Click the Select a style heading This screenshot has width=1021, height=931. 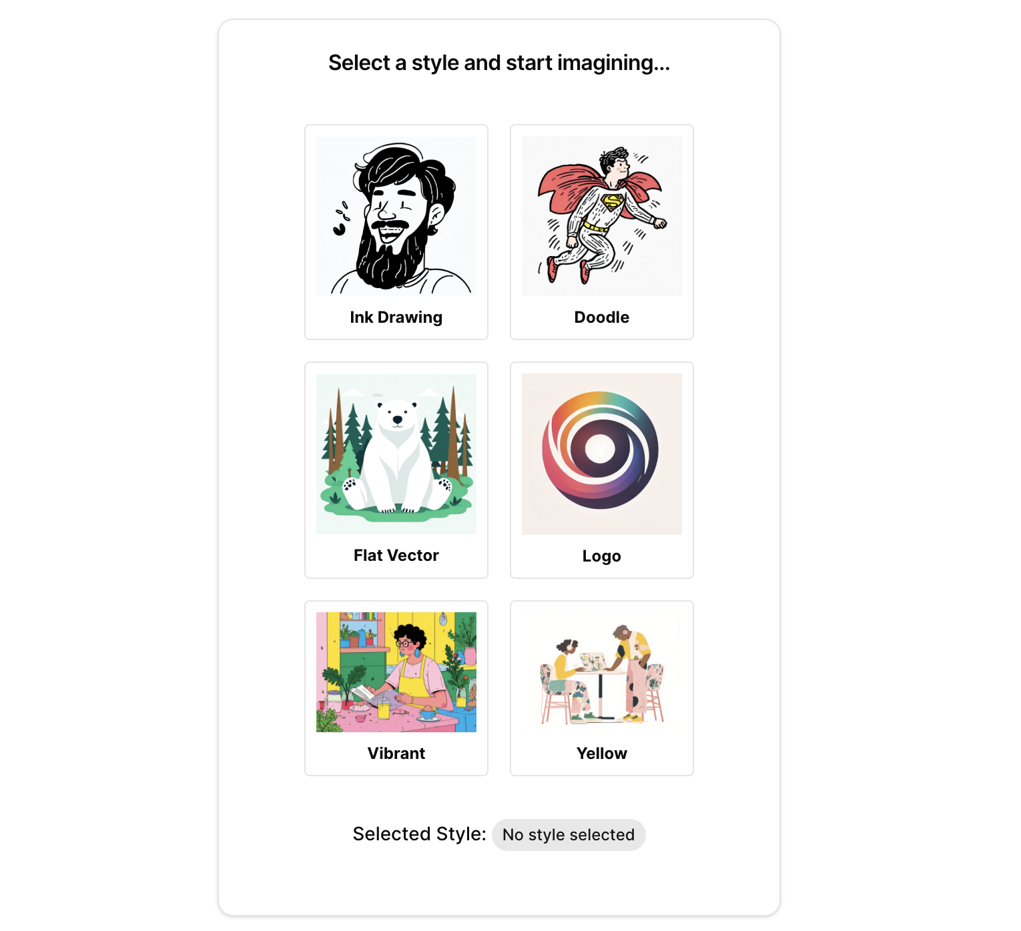coord(499,63)
